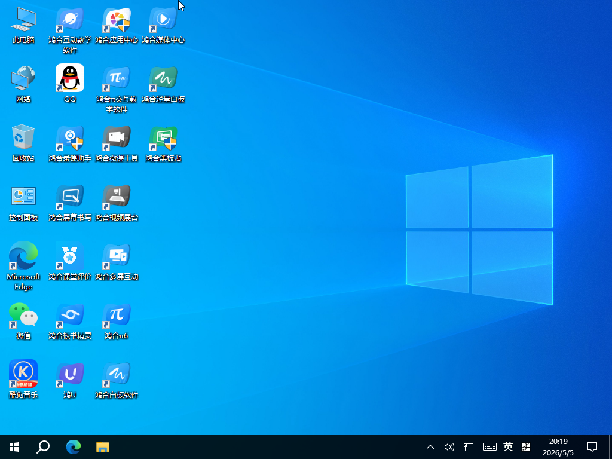
Task: Open taskbar search magnifier
Action: coord(43,447)
